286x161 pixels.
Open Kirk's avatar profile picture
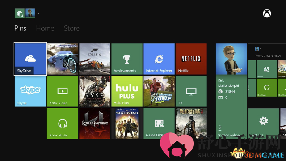point(231,59)
